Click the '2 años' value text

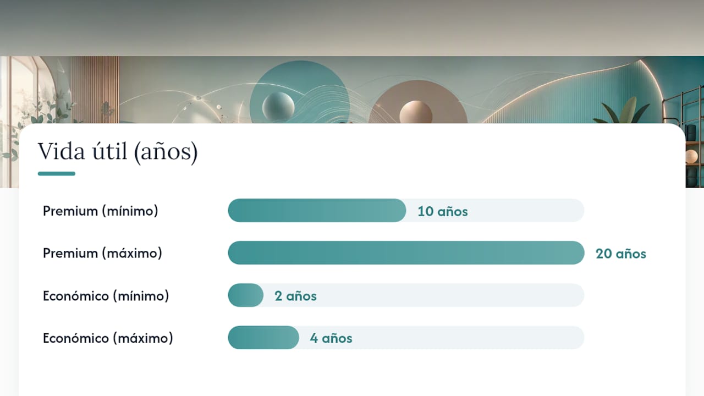(296, 296)
